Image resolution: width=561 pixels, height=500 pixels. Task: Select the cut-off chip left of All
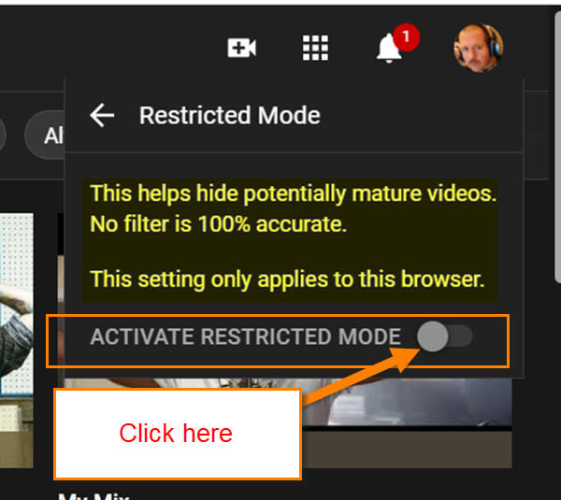tap(3, 136)
